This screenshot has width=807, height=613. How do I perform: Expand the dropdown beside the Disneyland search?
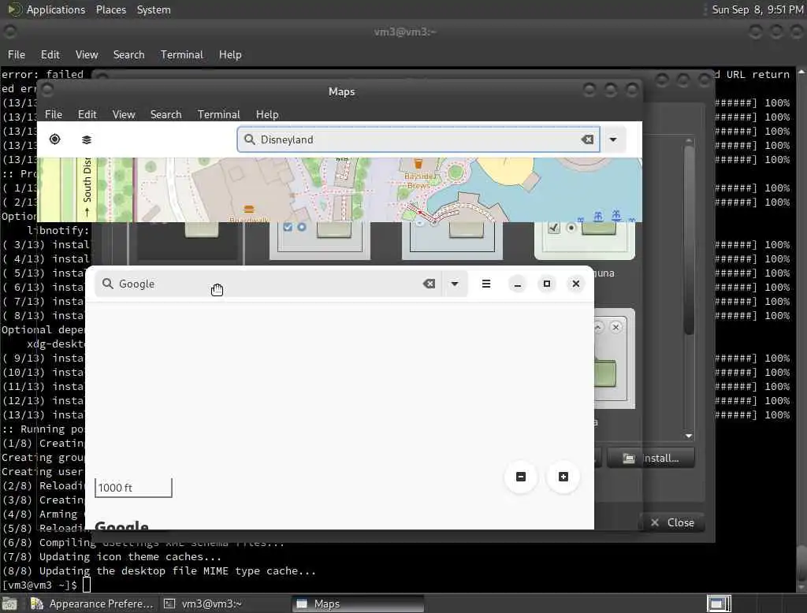[613, 139]
